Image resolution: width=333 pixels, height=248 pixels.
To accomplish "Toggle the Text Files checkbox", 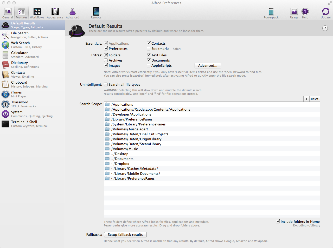I will coord(149,55).
